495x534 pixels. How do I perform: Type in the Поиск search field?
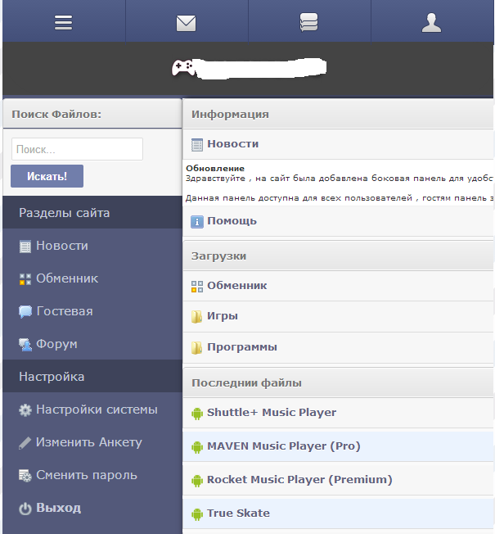(77, 150)
